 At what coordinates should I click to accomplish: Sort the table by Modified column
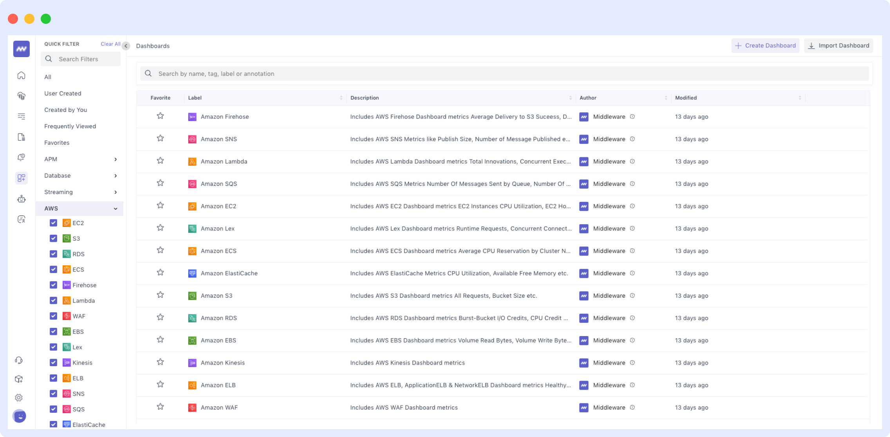point(800,98)
